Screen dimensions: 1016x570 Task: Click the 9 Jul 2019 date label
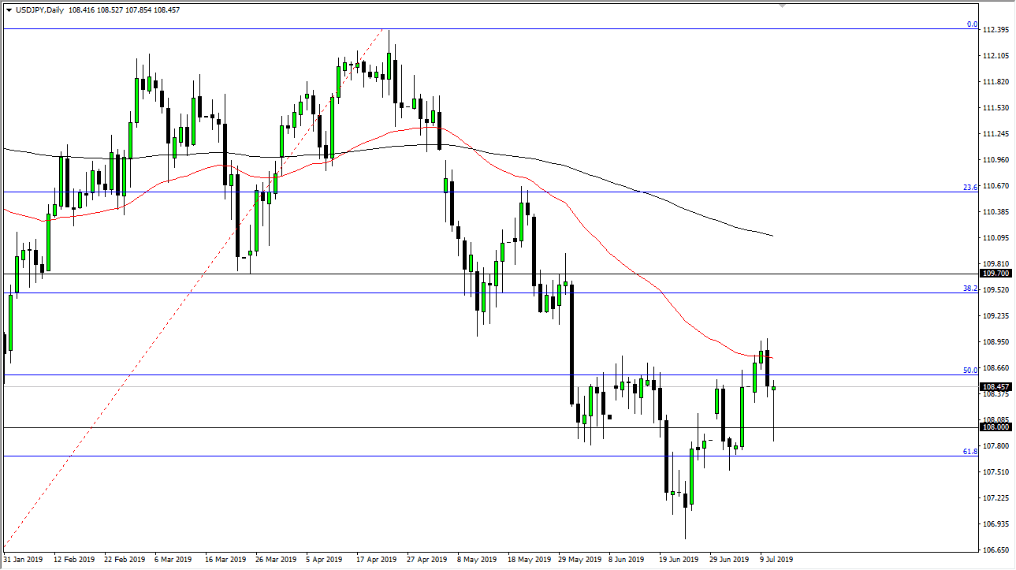pyautogui.click(x=776, y=560)
